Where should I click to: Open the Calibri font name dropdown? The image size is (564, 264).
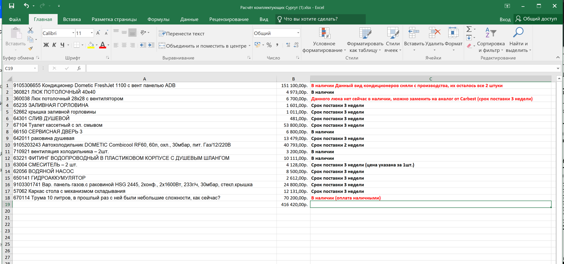[x=73, y=33]
